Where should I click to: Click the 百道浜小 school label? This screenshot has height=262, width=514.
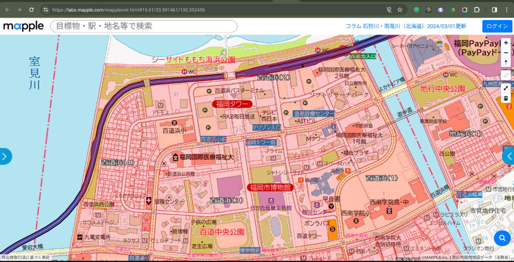click(x=174, y=131)
